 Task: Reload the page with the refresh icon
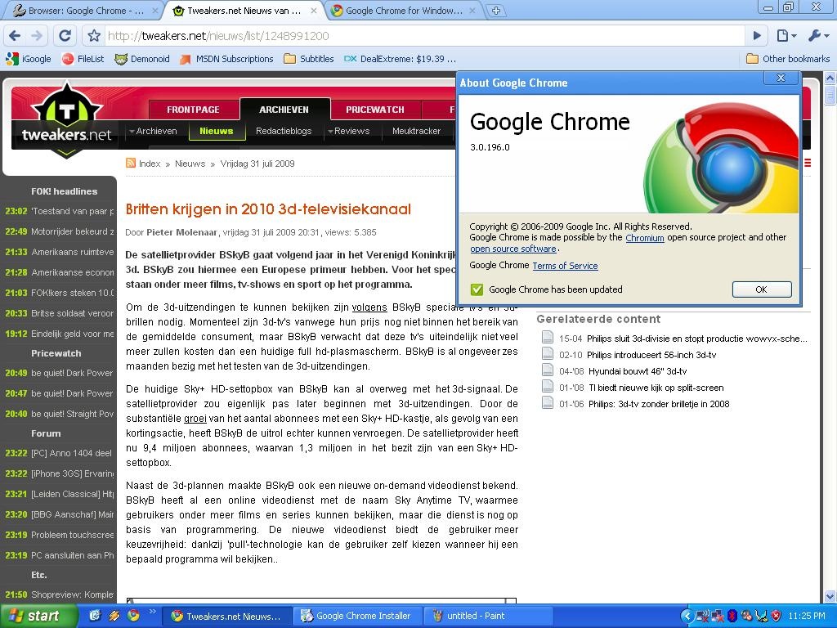(65, 36)
